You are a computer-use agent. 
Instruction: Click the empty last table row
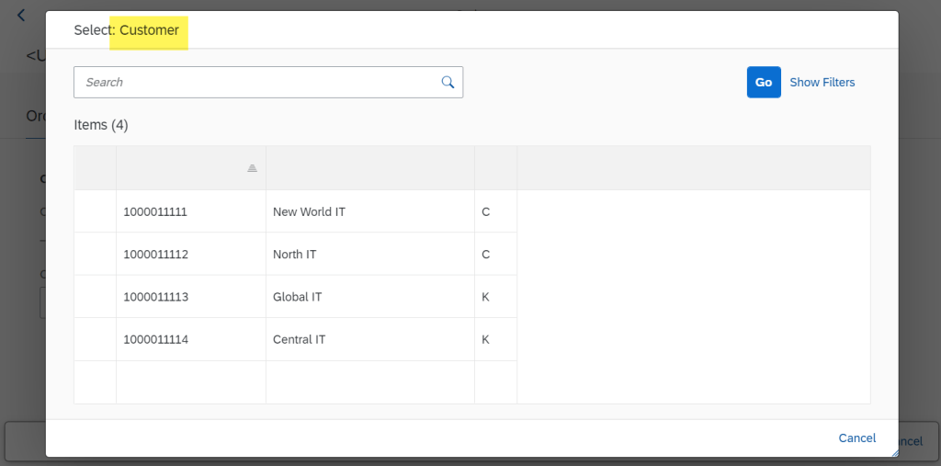[294, 381]
